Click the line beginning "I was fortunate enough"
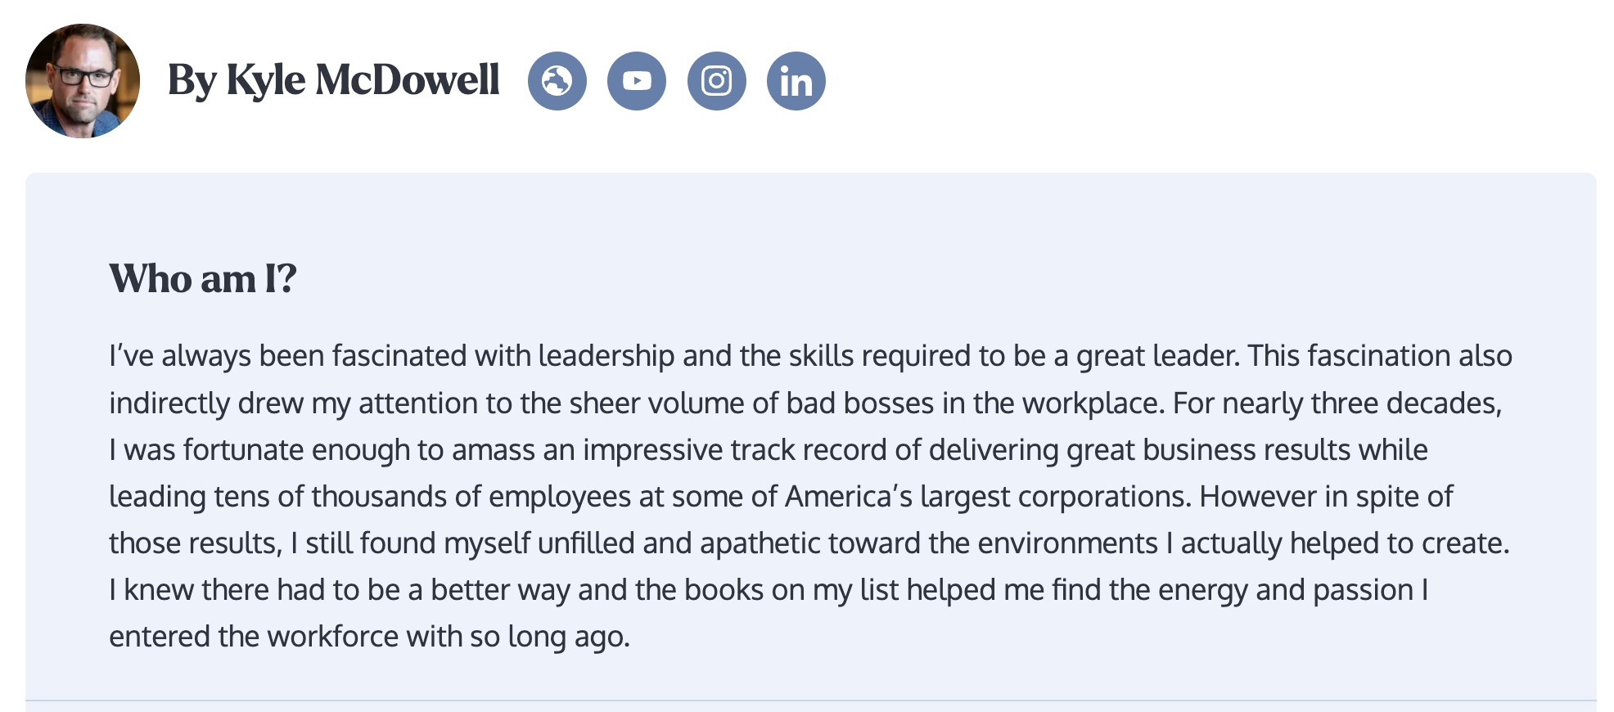1614x712 pixels. tap(769, 450)
